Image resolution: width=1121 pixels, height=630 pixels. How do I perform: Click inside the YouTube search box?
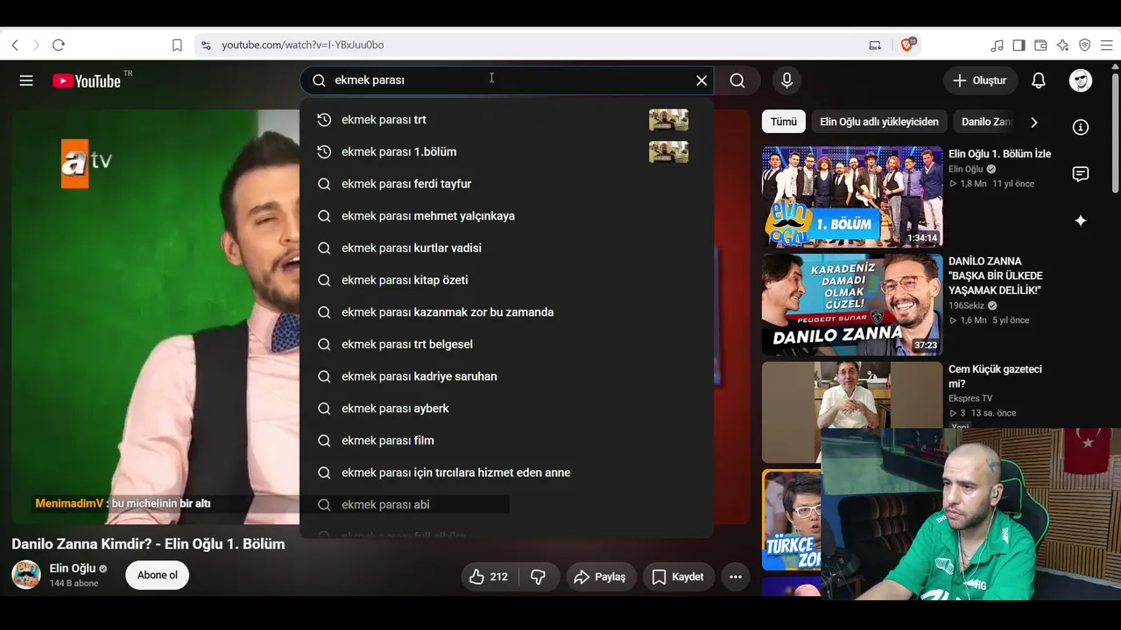[506, 80]
